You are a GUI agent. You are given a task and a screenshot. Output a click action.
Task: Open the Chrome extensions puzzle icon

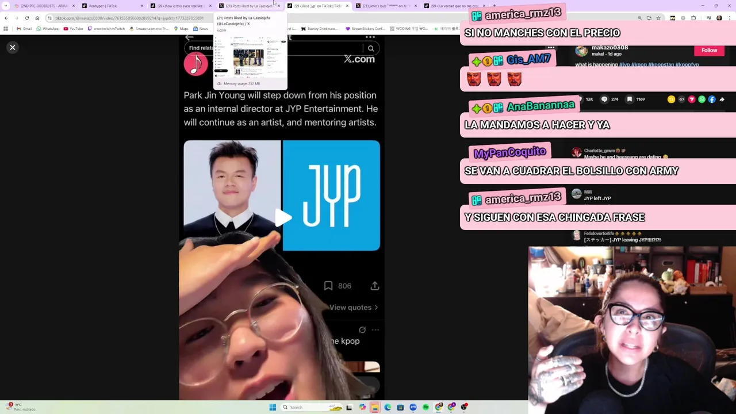(693, 18)
